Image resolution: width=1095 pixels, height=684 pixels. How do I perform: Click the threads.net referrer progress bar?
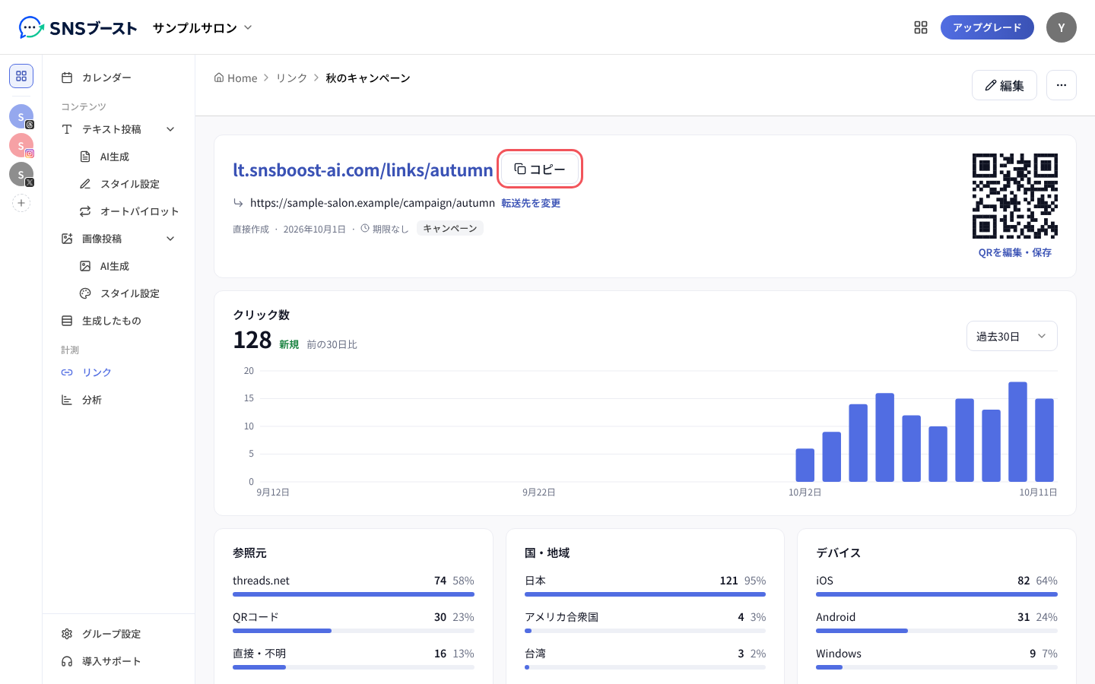click(354, 594)
